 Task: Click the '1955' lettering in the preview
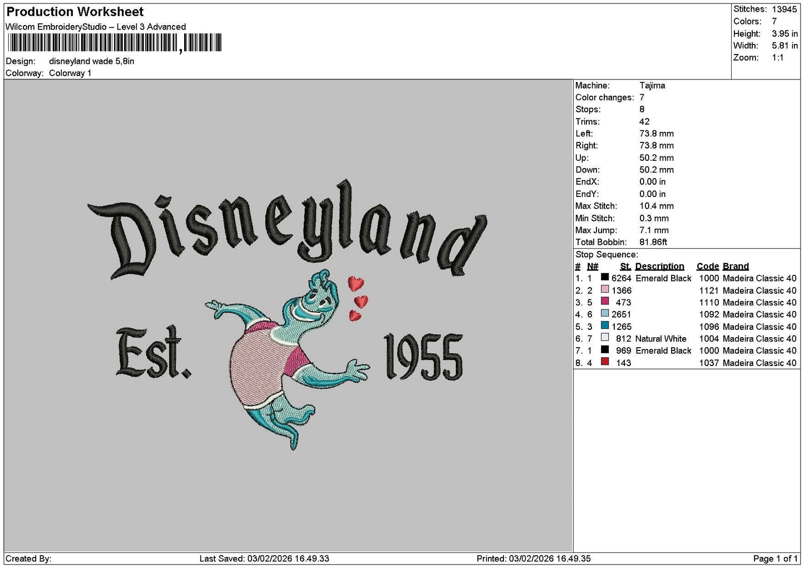pos(423,357)
